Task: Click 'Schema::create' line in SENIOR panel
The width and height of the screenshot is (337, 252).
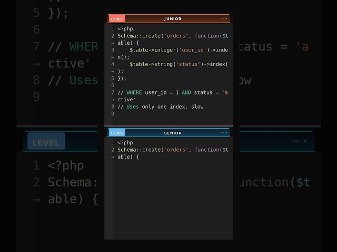Action: point(173,150)
